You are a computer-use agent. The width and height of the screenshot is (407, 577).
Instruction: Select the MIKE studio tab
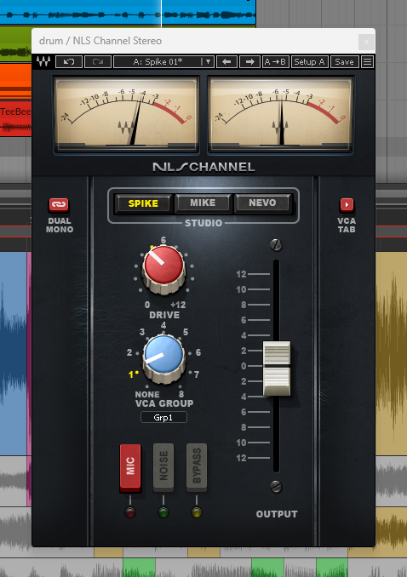203,203
